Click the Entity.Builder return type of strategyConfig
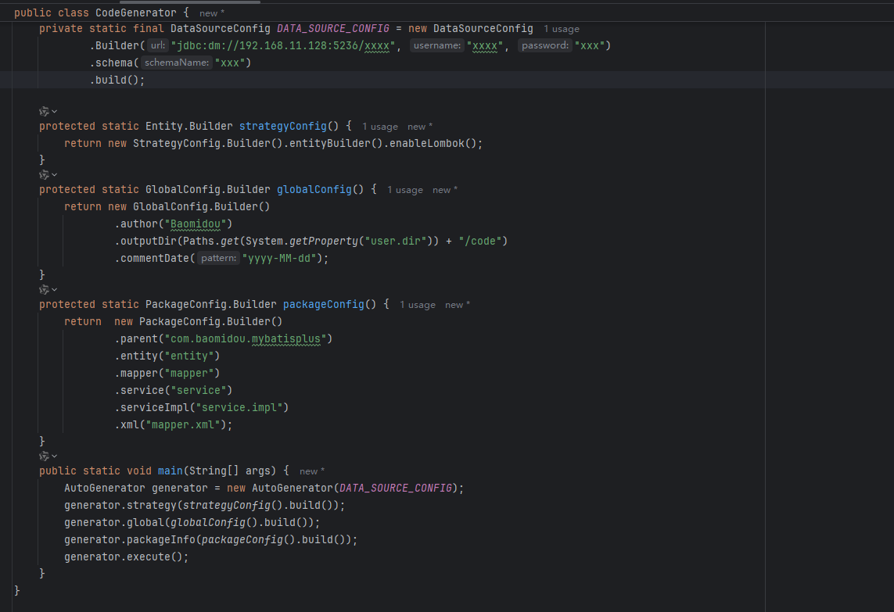This screenshot has width=894, height=612. point(188,126)
